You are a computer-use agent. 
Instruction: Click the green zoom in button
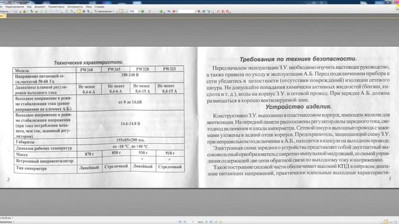pyautogui.click(x=142, y=11)
